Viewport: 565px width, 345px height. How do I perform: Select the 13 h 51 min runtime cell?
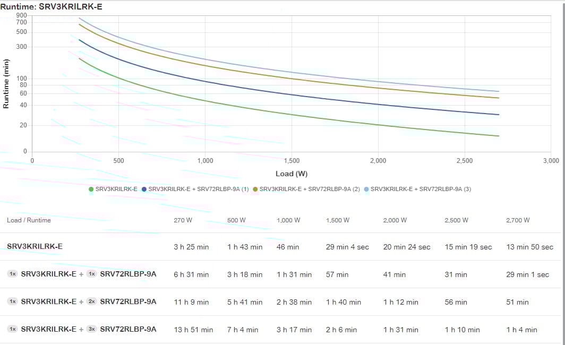click(193, 330)
